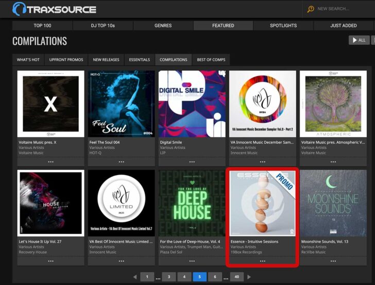
Task: Expand options under For the Love of Deep-House
Action: coord(192,261)
